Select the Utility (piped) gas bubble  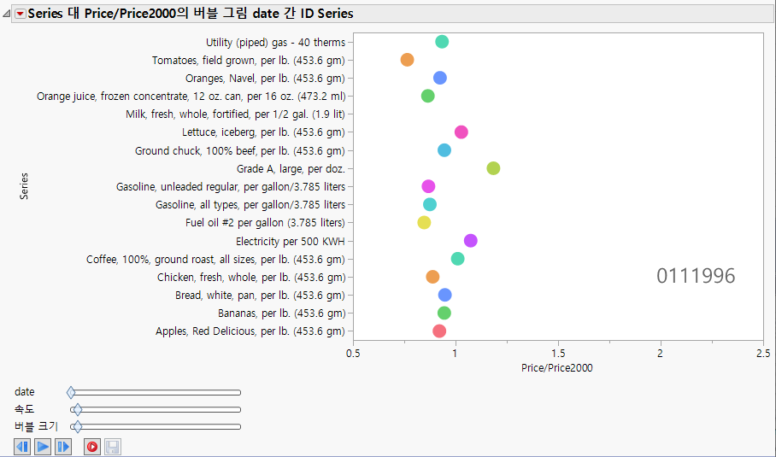point(442,42)
